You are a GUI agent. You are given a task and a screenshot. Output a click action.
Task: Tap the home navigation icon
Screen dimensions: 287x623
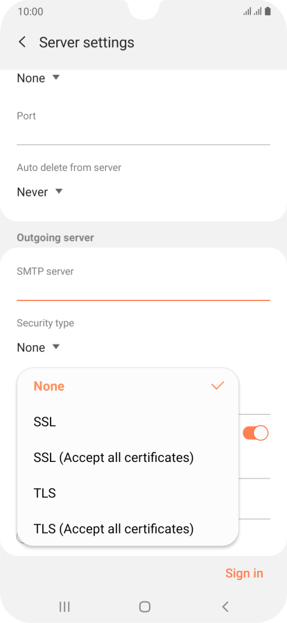point(145,606)
